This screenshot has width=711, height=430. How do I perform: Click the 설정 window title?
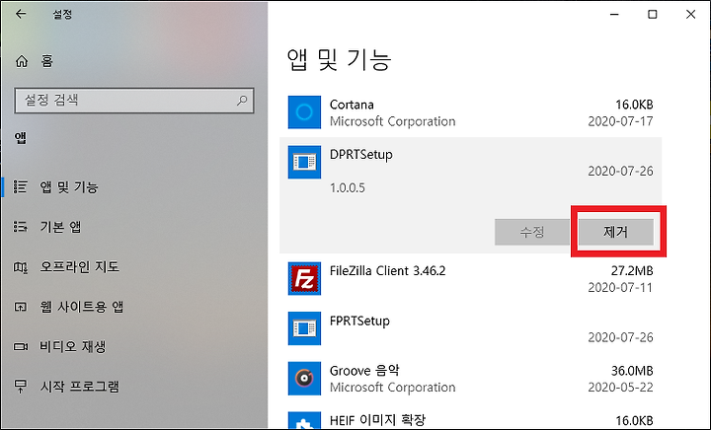[62, 14]
